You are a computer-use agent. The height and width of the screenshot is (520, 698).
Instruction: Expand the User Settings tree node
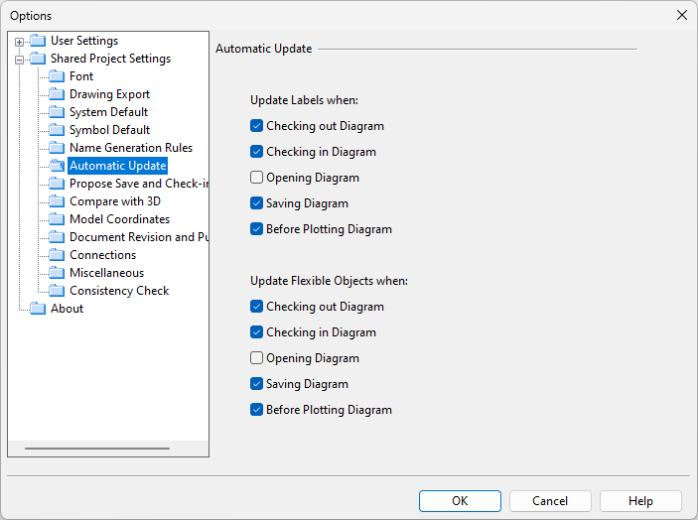19,42
